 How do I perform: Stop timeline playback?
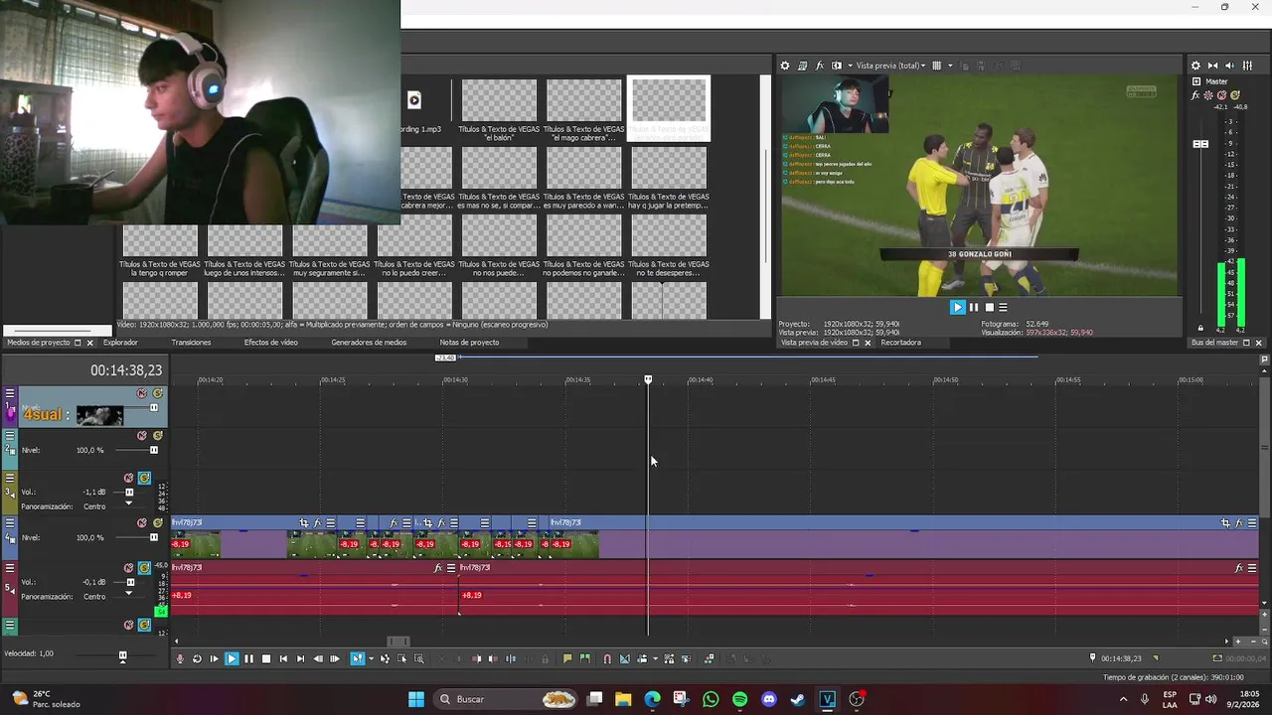click(x=266, y=658)
